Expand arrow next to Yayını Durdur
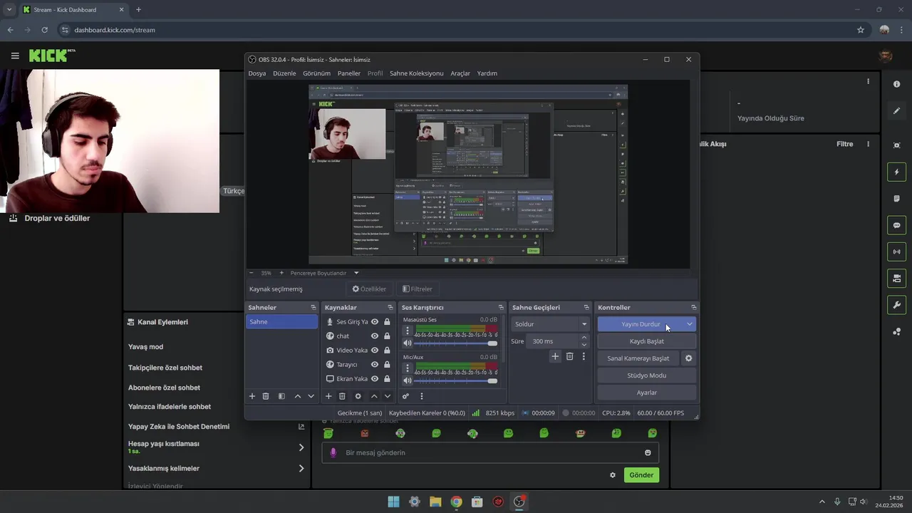 pyautogui.click(x=689, y=324)
